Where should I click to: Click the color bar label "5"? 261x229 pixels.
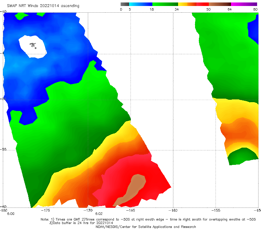[130, 10]
